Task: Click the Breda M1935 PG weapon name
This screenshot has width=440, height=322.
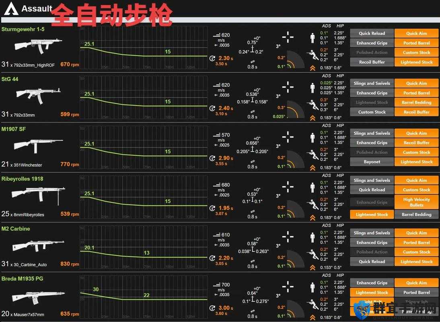Action: click(23, 279)
